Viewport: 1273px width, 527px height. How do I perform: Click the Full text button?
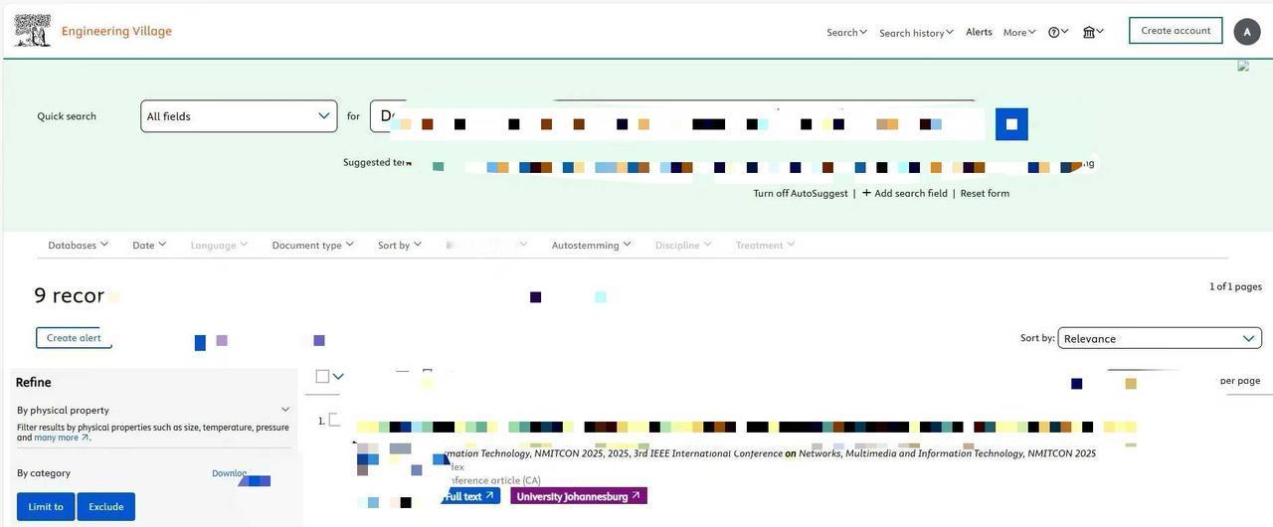pyautogui.click(x=469, y=496)
